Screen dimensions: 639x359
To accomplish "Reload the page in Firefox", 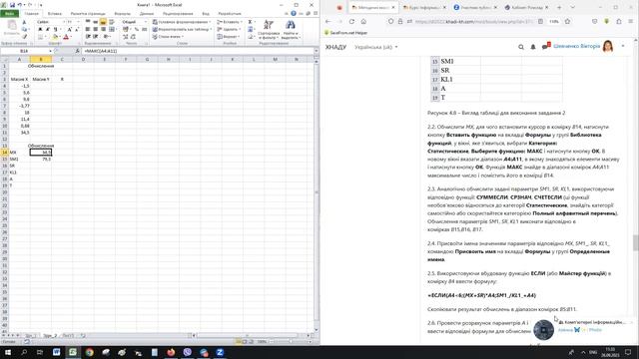I will point(351,21).
